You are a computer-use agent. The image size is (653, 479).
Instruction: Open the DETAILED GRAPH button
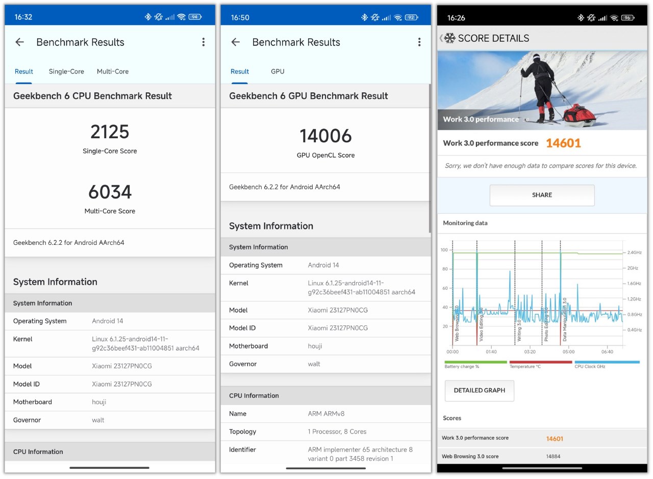click(x=480, y=391)
